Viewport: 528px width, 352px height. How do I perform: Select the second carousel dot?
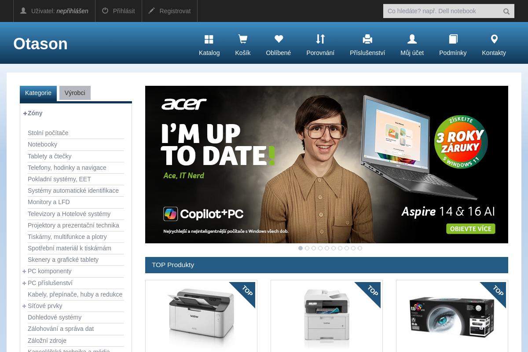click(307, 248)
